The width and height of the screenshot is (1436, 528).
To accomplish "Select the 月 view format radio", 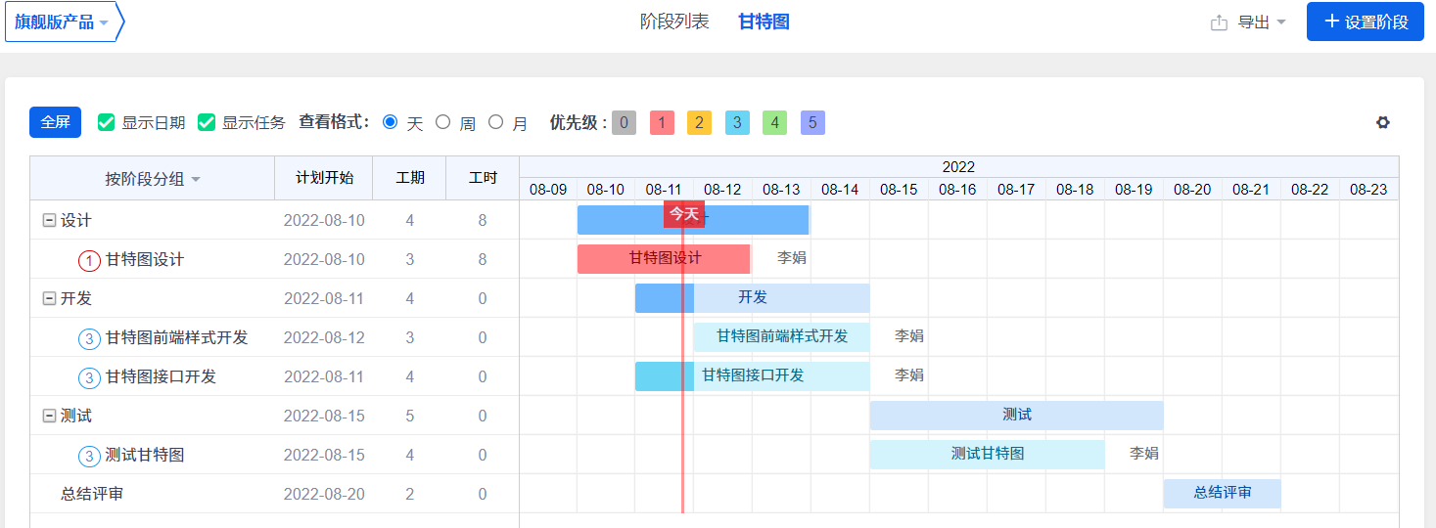I will click(x=496, y=122).
